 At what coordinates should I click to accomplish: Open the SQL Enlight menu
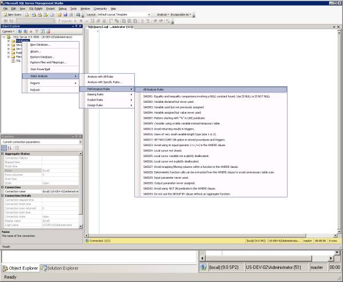(35, 9)
